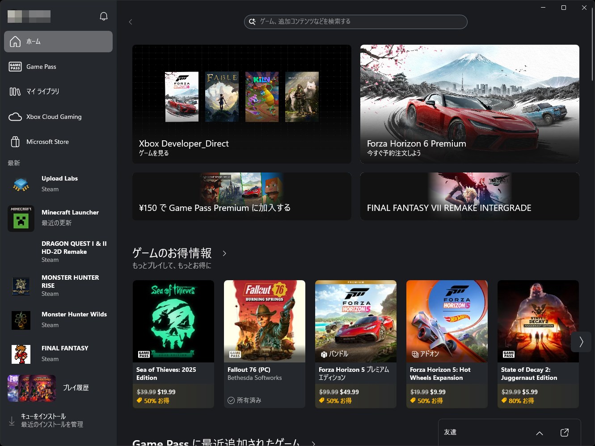Advance the deals carousel with the right arrow
The image size is (595, 446).
(581, 342)
